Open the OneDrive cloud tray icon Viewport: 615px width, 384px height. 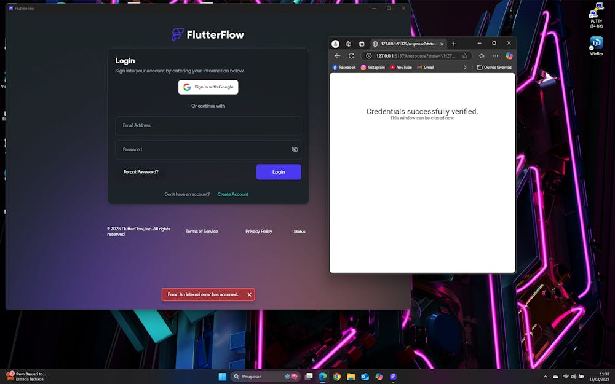click(556, 377)
